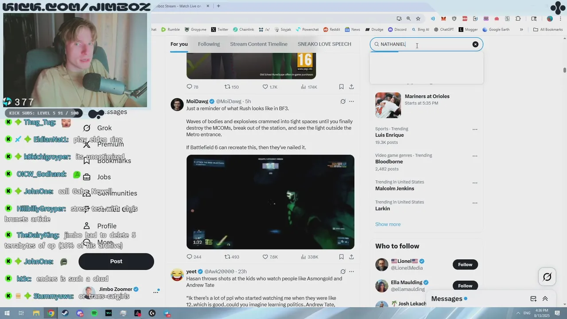The height and width of the screenshot is (319, 567).
Task: Expand the Messages dock
Action: pyautogui.click(x=545, y=299)
